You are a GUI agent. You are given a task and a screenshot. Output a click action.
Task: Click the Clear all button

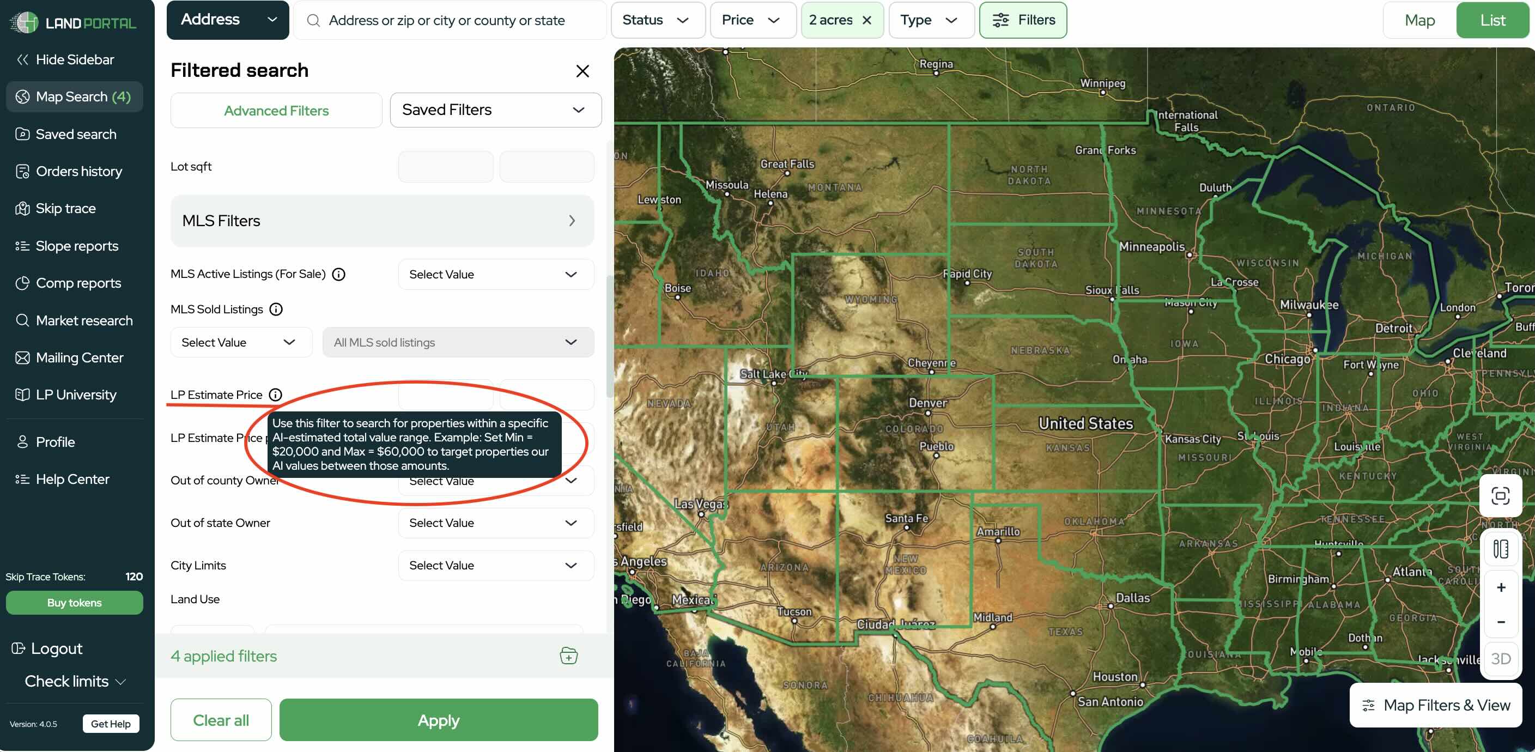coord(221,720)
